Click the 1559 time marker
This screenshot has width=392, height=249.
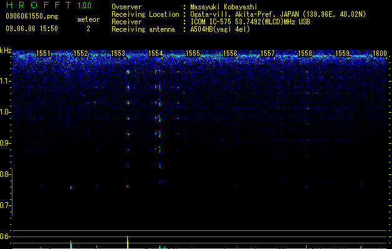click(x=342, y=54)
